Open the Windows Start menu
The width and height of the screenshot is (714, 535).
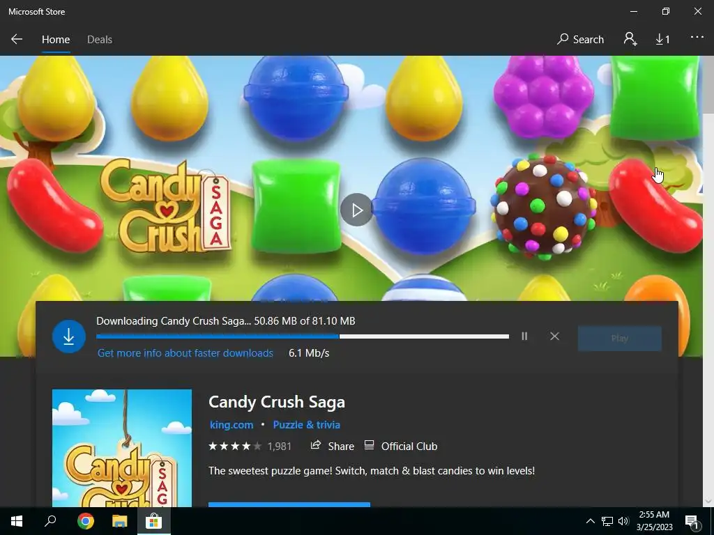[17, 521]
